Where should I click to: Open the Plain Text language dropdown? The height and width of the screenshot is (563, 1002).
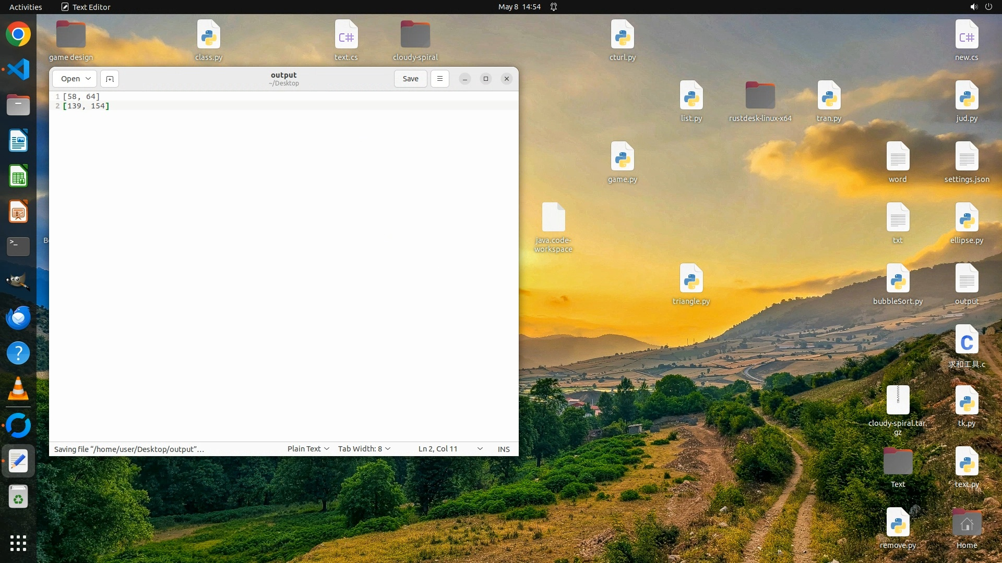(x=308, y=449)
